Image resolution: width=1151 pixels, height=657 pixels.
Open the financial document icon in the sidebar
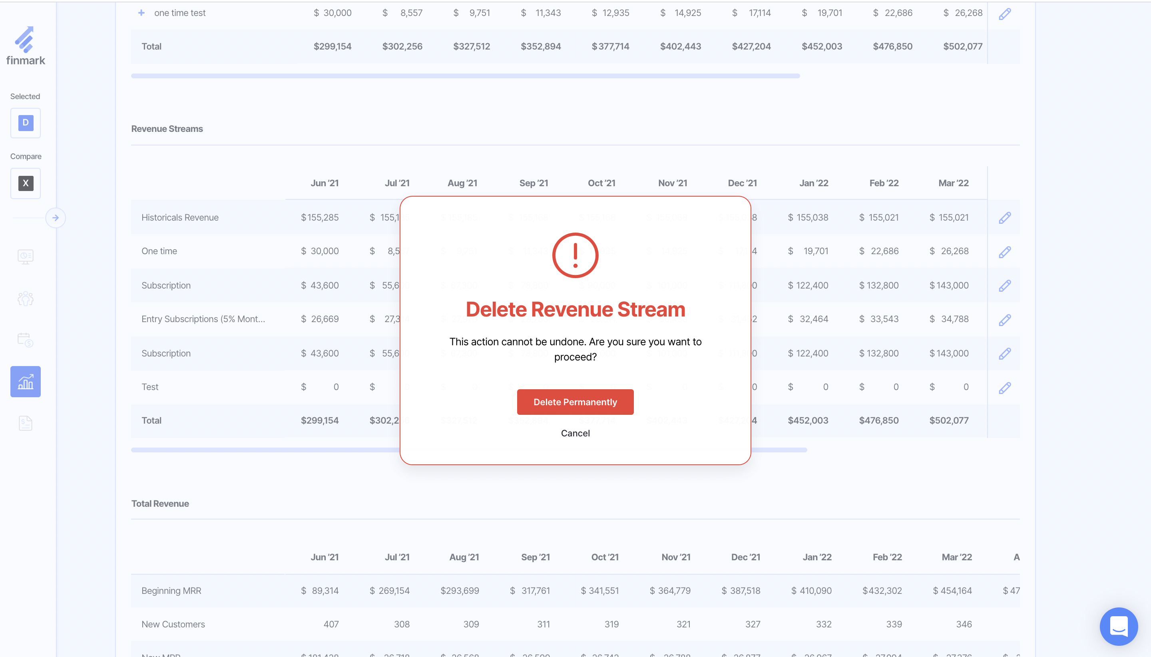[25, 423]
